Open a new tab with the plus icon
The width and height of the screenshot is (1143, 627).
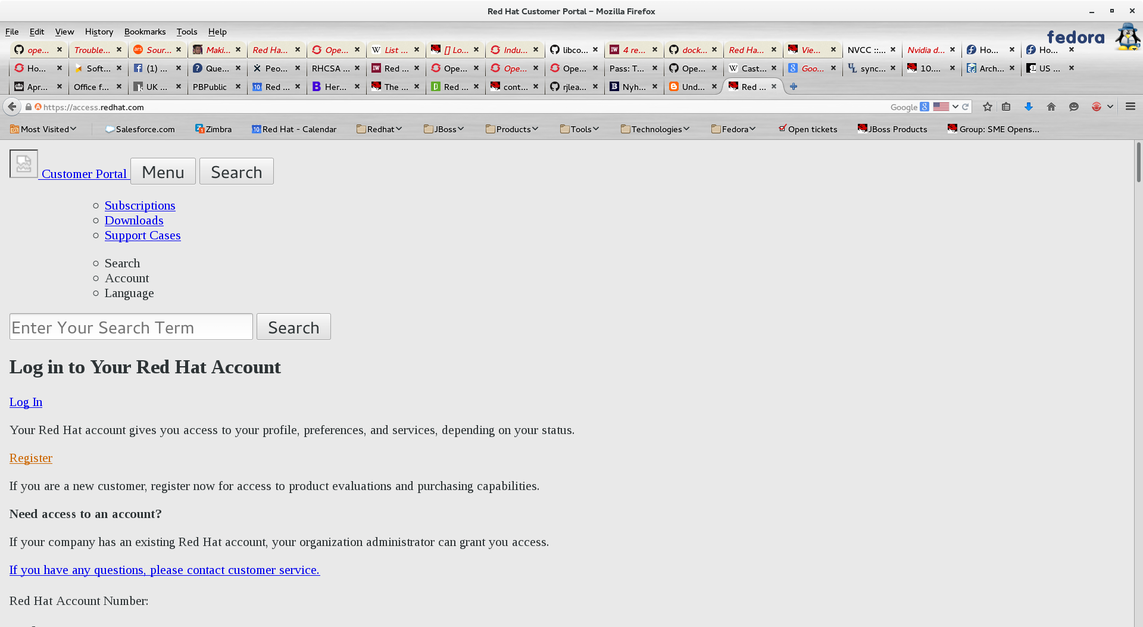[x=794, y=86]
